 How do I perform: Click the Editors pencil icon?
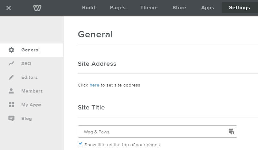tap(11, 77)
